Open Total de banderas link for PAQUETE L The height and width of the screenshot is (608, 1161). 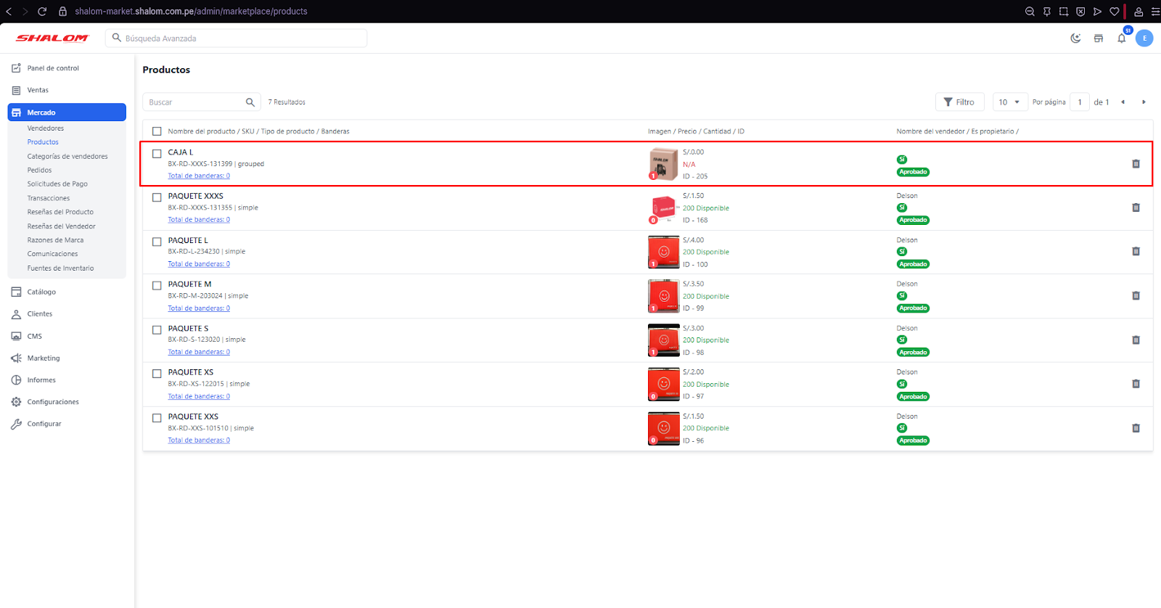(199, 264)
